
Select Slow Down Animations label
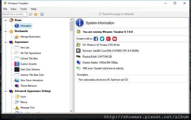32,80
